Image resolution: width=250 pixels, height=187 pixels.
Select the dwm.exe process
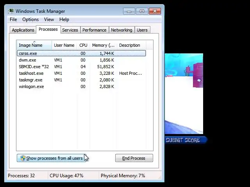81,60
